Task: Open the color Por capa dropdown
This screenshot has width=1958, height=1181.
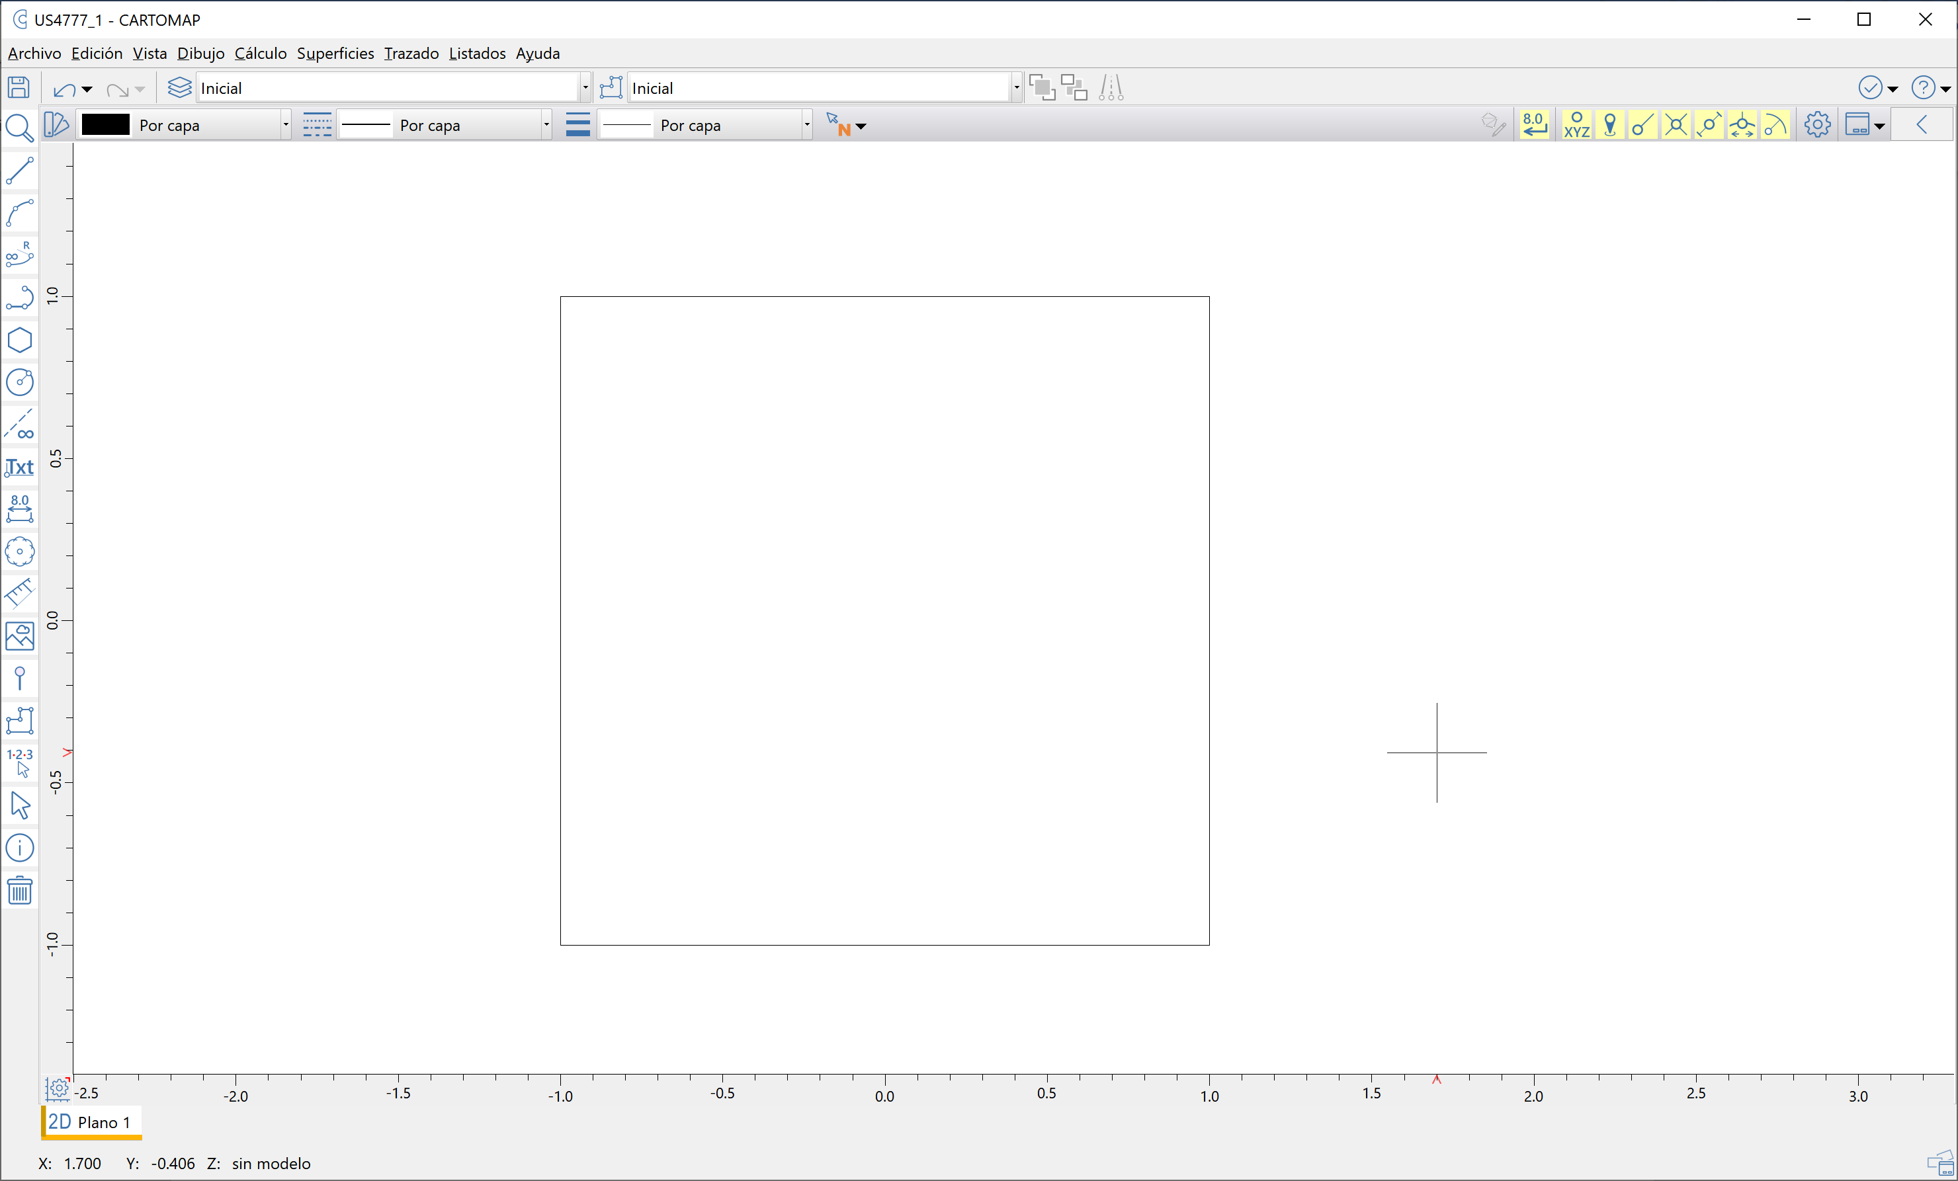Action: [x=285, y=125]
